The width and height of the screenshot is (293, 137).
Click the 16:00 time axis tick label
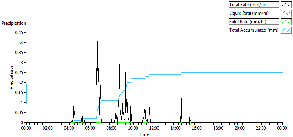(x=197, y=128)
